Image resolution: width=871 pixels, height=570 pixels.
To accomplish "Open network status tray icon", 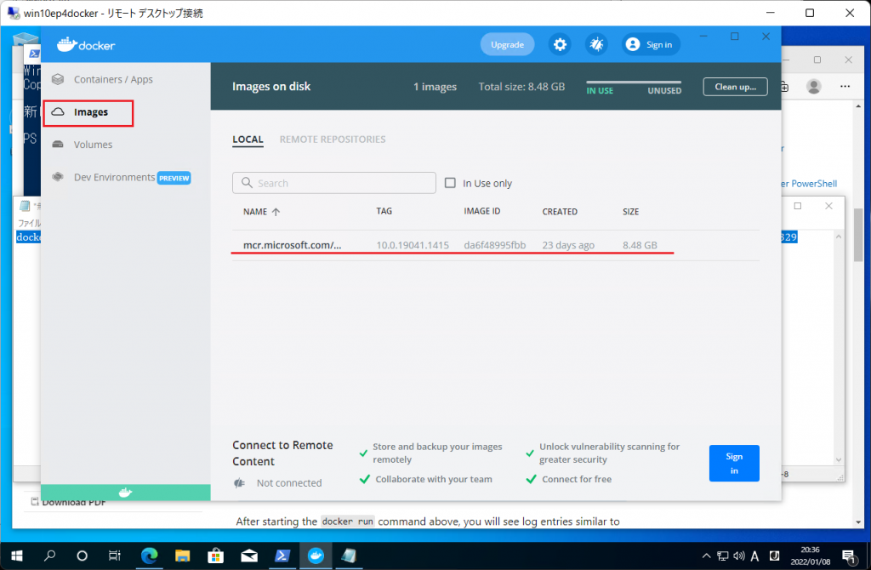I will 723,556.
